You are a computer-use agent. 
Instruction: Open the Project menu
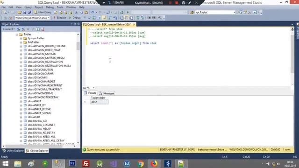[39, 7]
